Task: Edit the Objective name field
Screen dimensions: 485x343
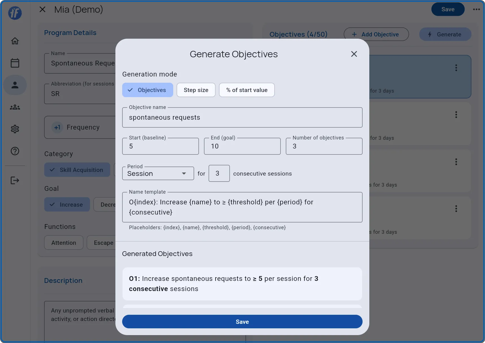Action: click(x=242, y=117)
